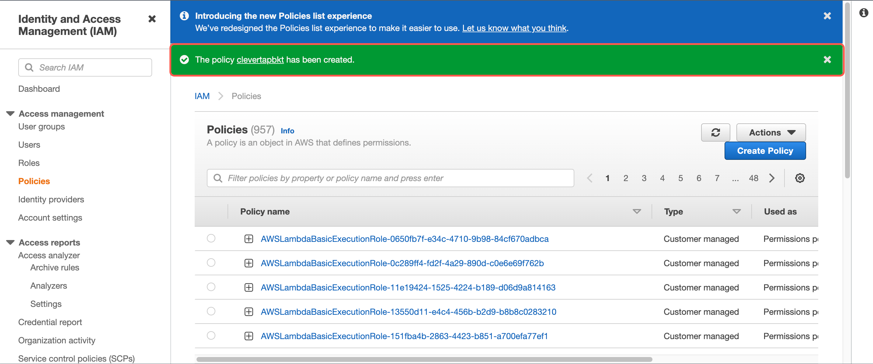Close the IAM navigation sidebar
Screen dimensions: 873x364
(x=152, y=19)
